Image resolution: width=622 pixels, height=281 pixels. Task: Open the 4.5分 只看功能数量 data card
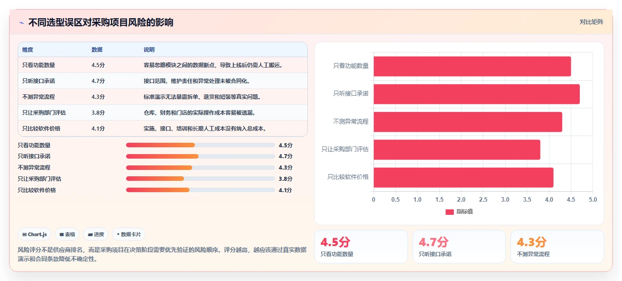pos(361,247)
